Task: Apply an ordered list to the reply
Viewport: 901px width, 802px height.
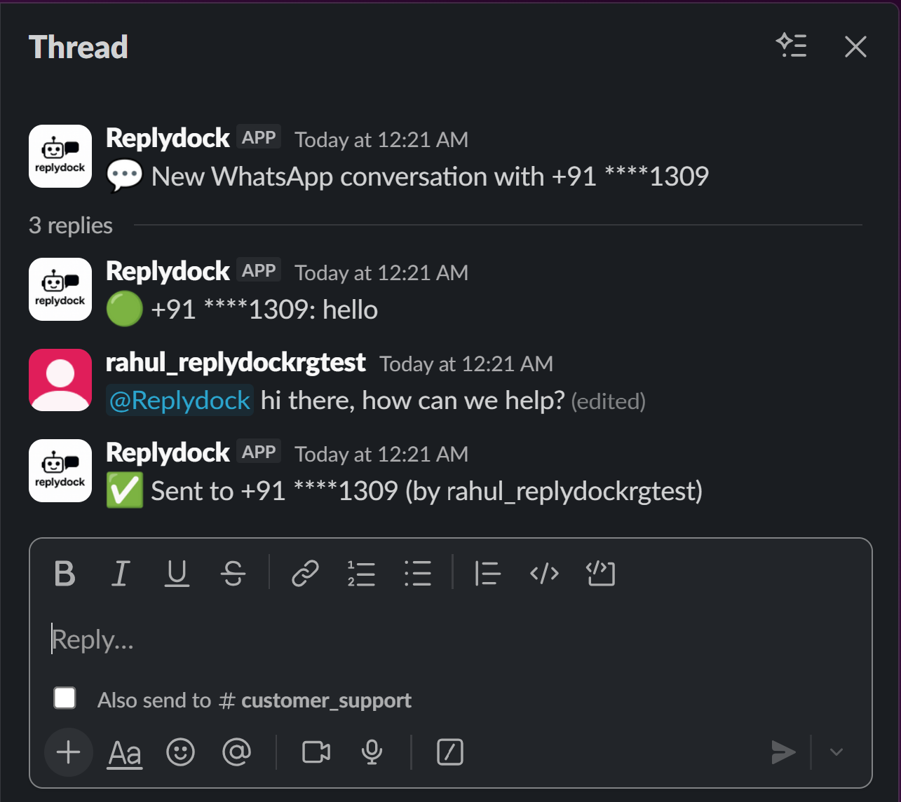Action: pos(362,574)
